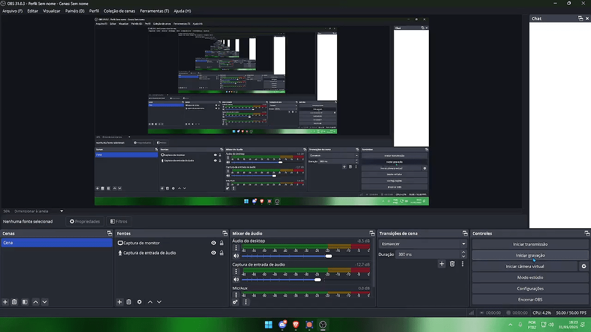Open source Filtros button
This screenshot has width=591, height=332.
(x=119, y=221)
